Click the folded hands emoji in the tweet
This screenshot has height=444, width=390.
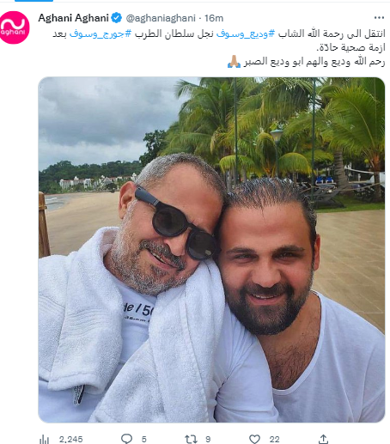[x=234, y=62]
